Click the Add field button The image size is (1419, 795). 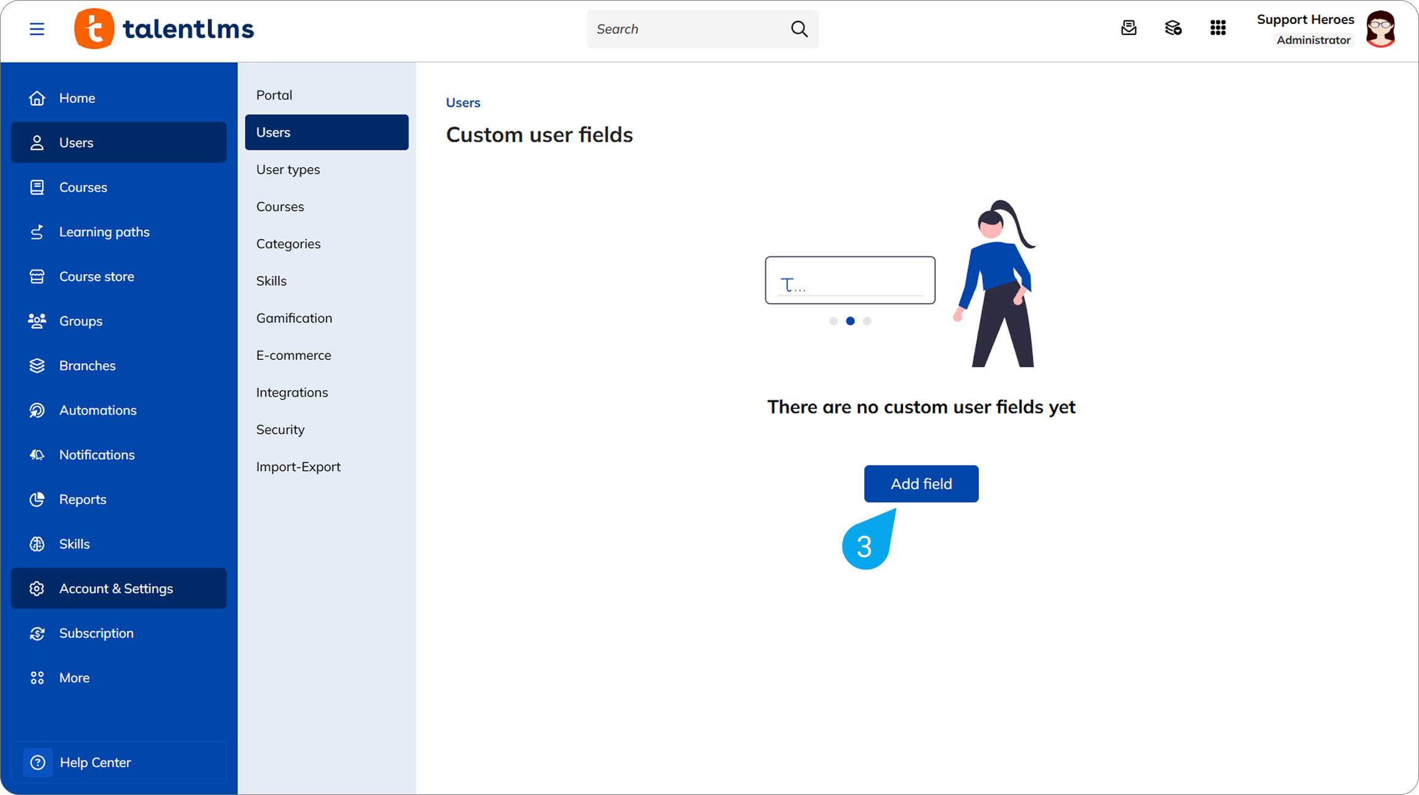921,484
